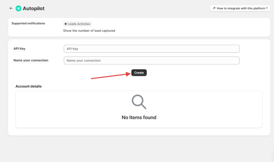Click the external-link arrow icon in integration button
Viewport: 274px width, 162px height.
214,8
